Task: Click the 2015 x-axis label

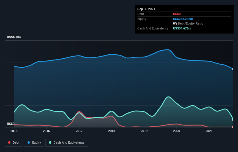Action: click(x=14, y=131)
